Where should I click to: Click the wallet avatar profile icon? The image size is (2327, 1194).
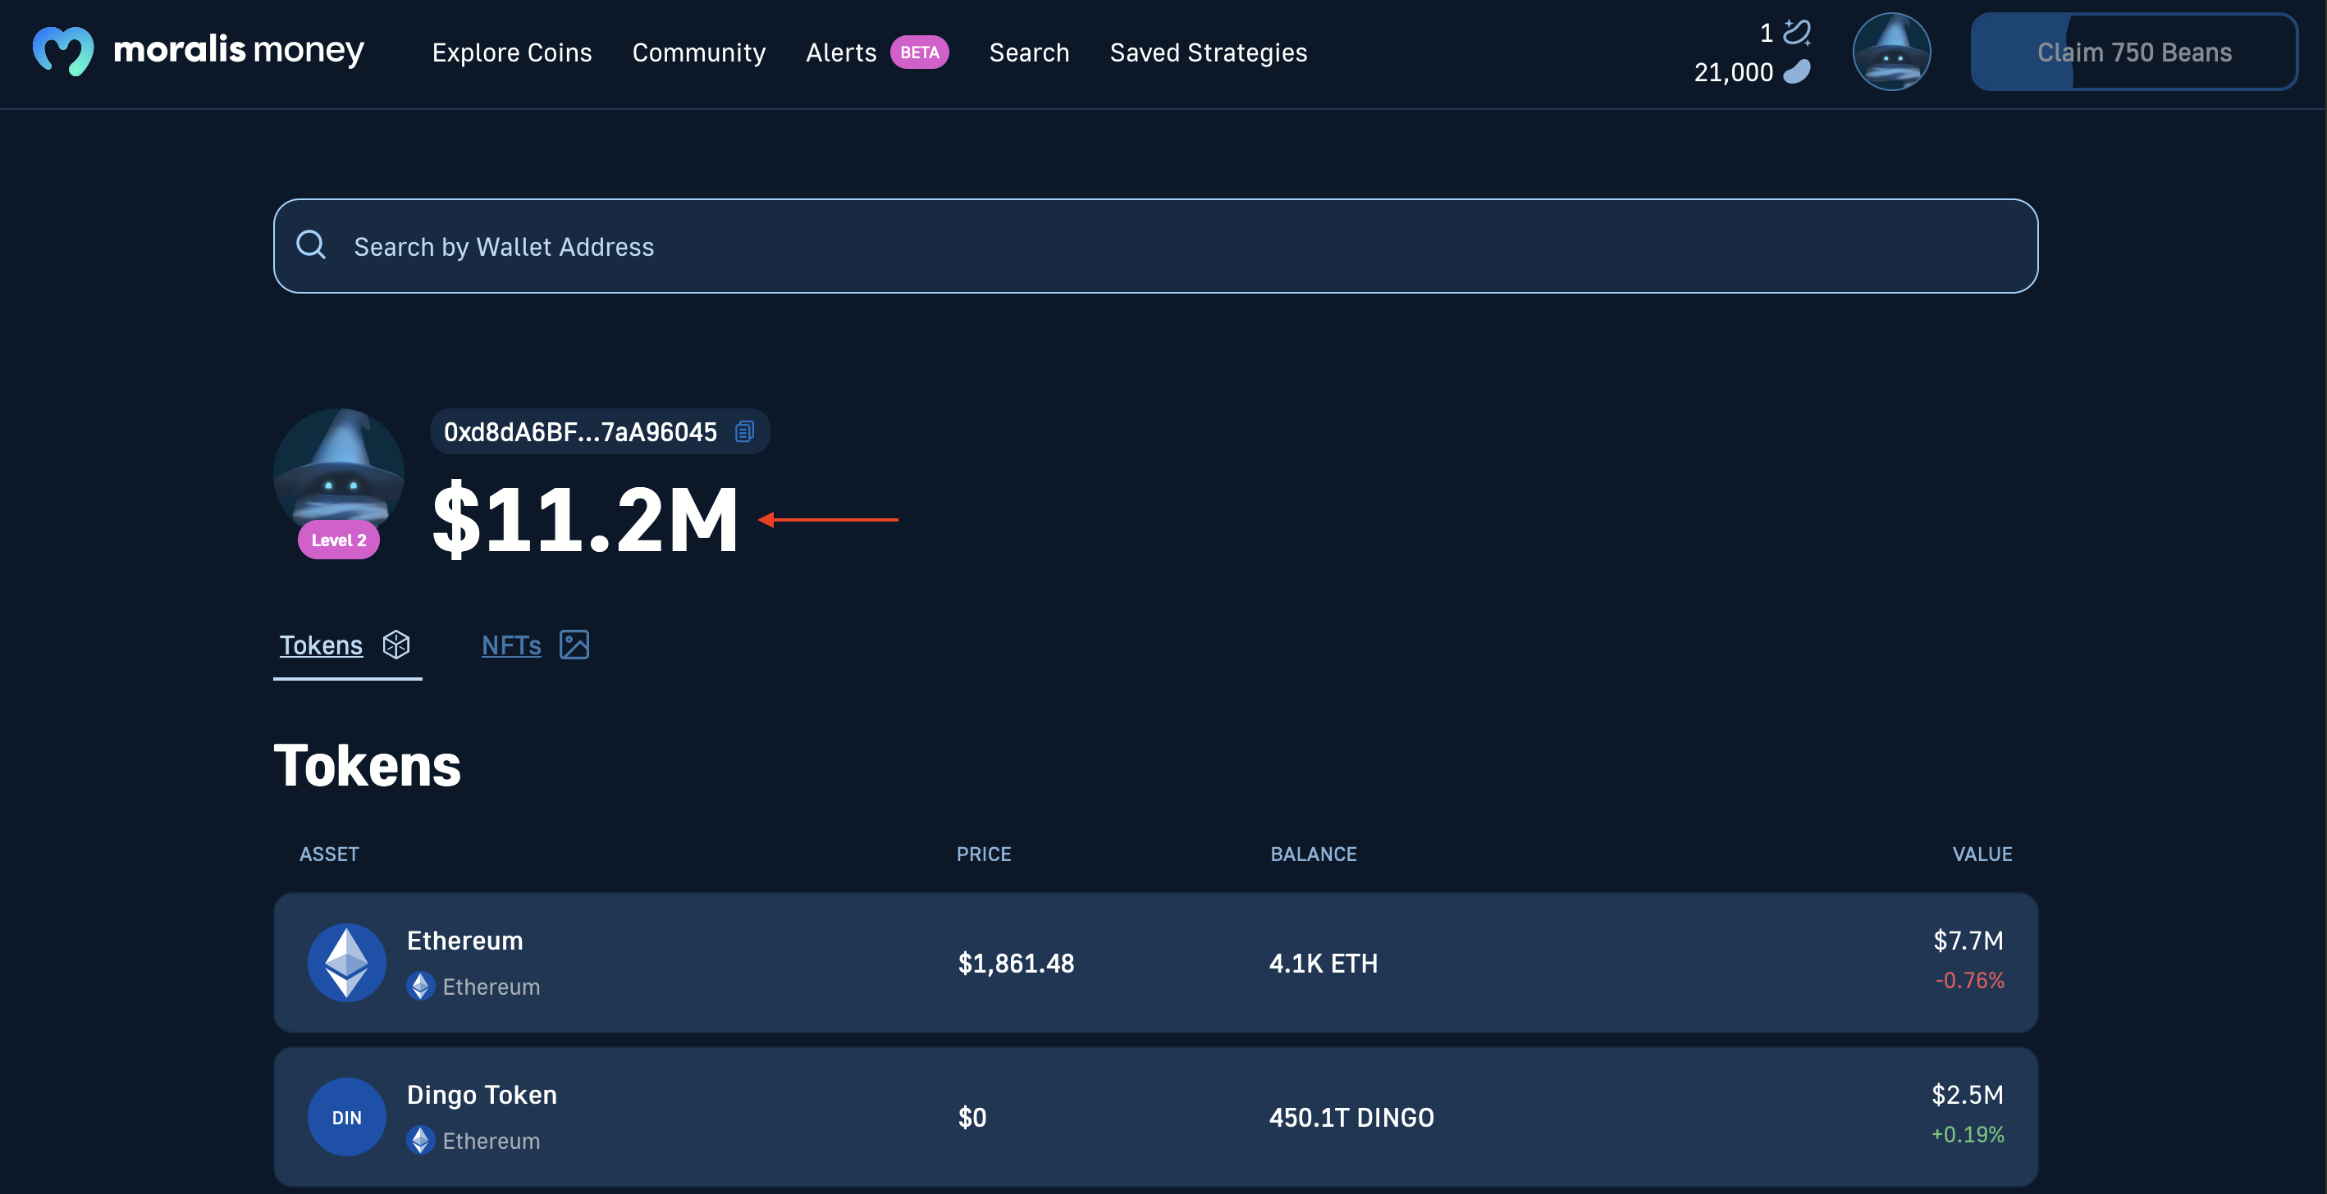(x=1891, y=50)
